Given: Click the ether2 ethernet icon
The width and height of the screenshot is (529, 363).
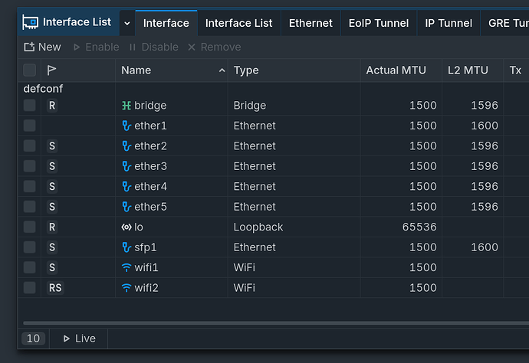Looking at the screenshot, I should coord(127,146).
